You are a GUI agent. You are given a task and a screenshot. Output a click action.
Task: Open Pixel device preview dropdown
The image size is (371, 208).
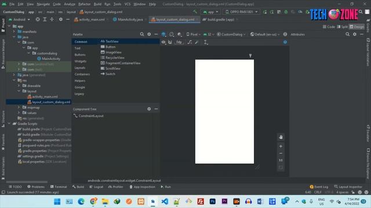pos(194,35)
